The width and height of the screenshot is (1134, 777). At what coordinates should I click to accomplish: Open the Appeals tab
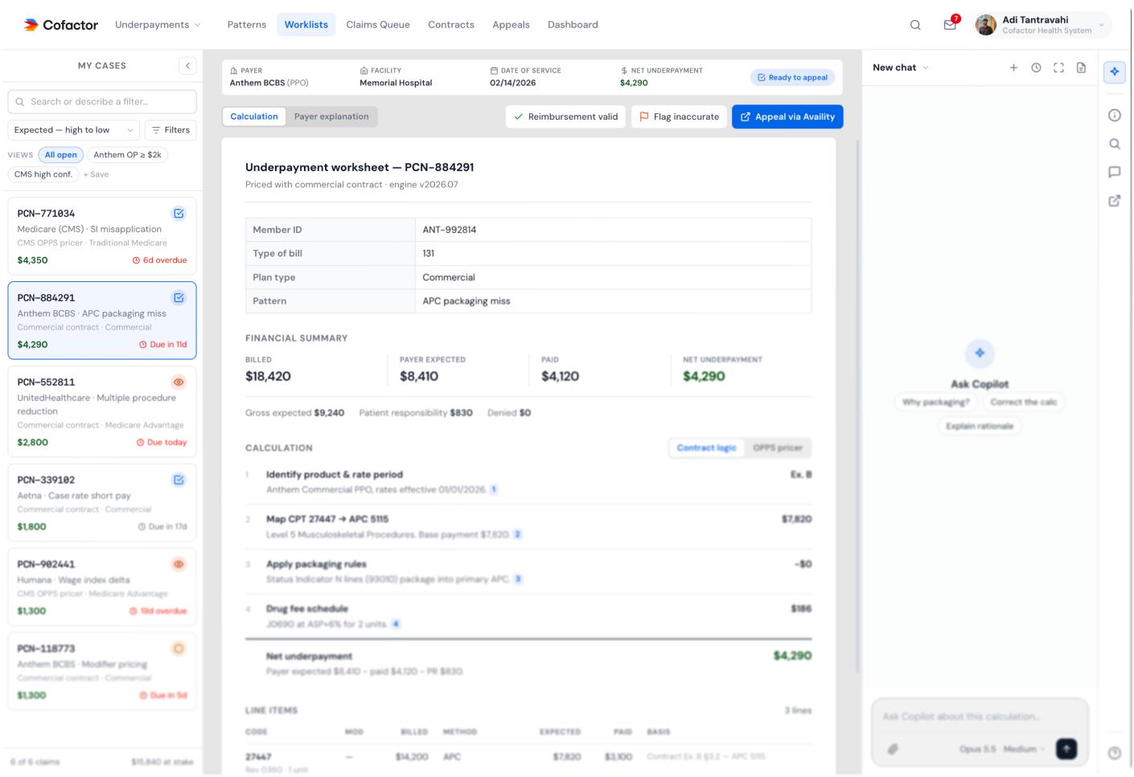tap(511, 25)
